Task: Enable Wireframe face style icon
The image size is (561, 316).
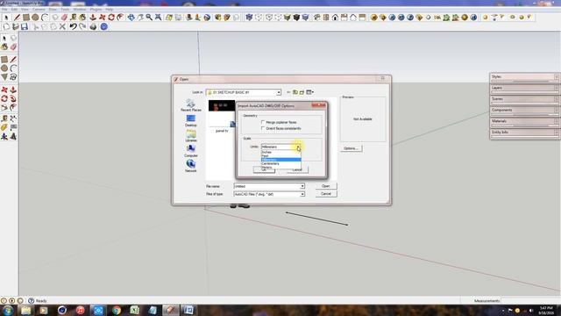Action: [x=269, y=18]
